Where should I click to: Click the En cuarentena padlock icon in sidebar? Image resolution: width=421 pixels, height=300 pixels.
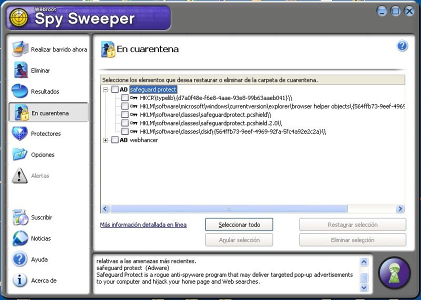[x=21, y=112]
